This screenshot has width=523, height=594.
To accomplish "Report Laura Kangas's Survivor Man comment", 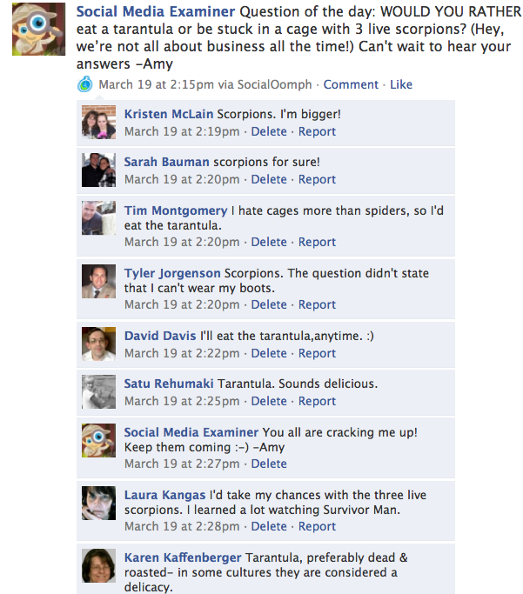I will [317, 526].
